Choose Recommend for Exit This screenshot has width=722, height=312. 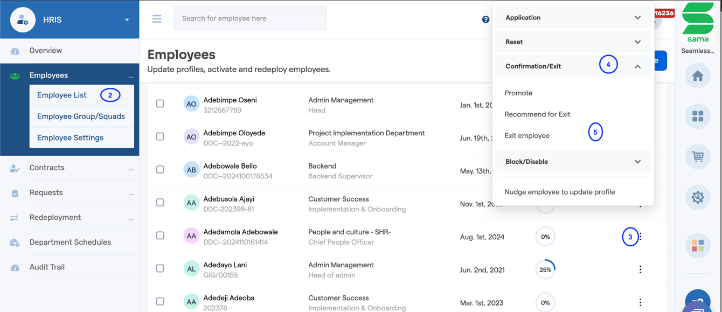click(x=537, y=114)
